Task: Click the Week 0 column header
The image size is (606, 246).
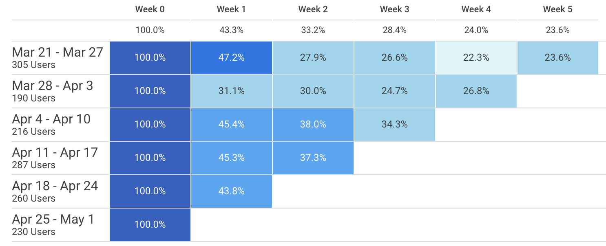Action: point(150,9)
